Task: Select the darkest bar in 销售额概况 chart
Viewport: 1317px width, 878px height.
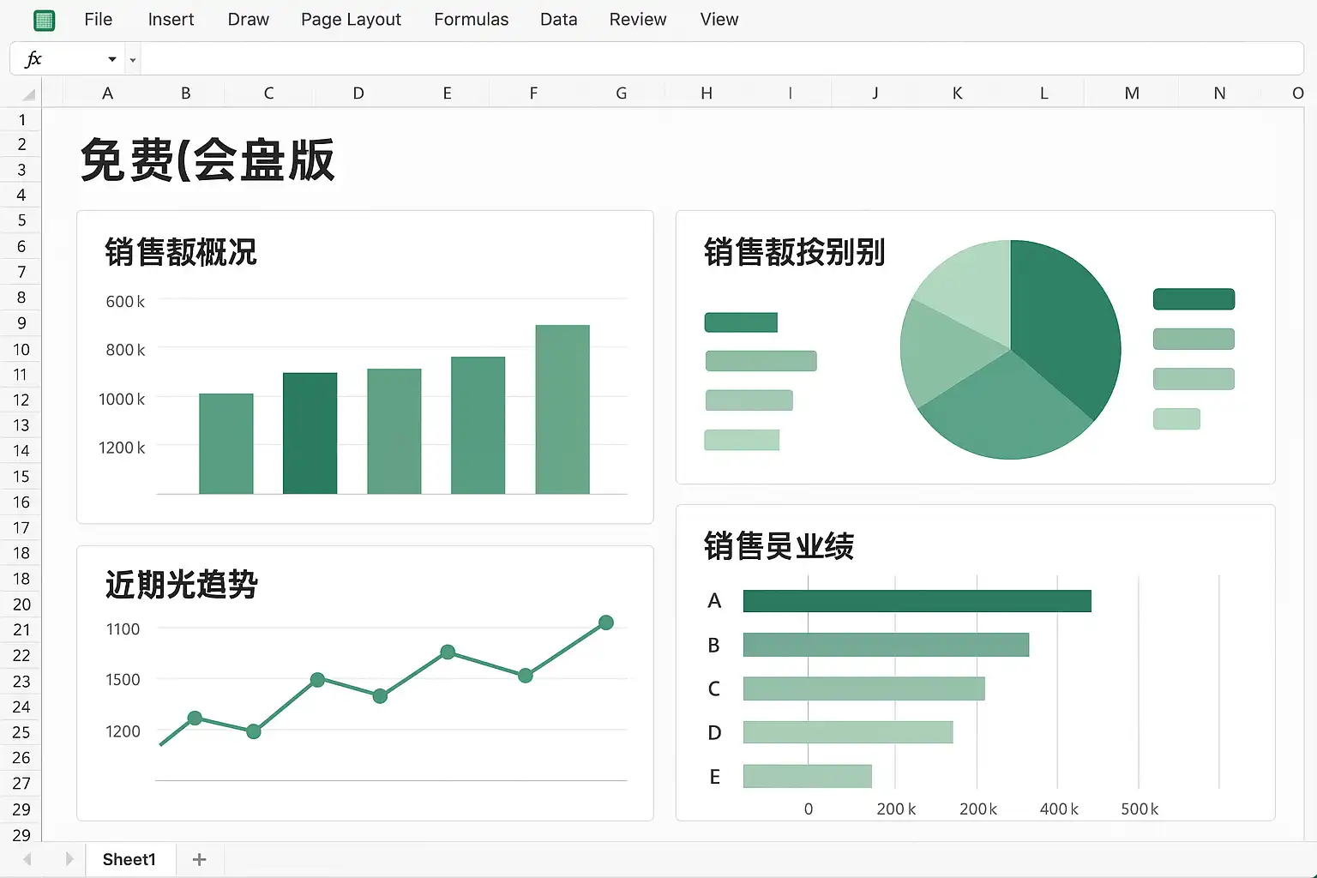Action: pyautogui.click(x=310, y=433)
